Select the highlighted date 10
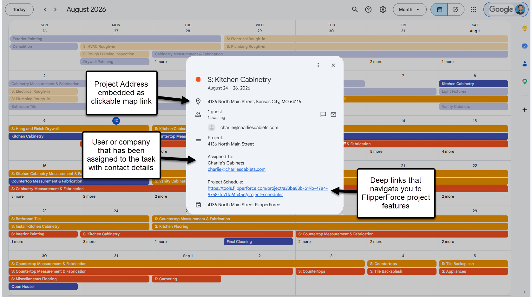Viewport: 532px width, 297px height. (116, 121)
